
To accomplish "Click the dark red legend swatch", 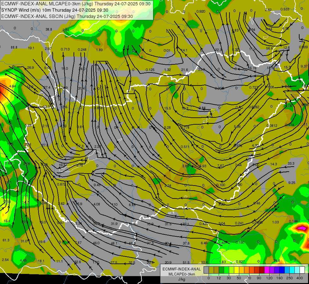I will (262, 270).
